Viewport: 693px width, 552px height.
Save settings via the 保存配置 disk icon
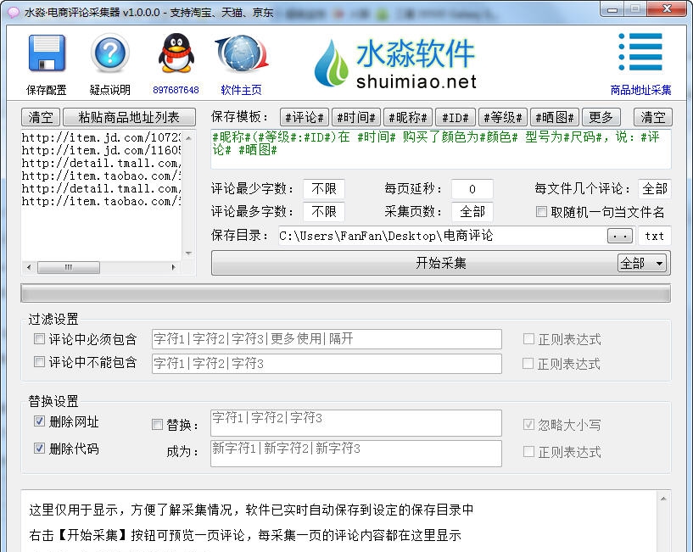[47, 53]
